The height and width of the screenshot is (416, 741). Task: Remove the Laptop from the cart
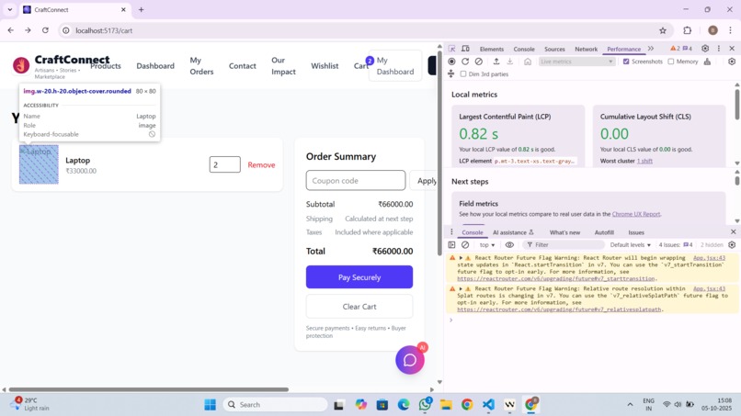261,164
